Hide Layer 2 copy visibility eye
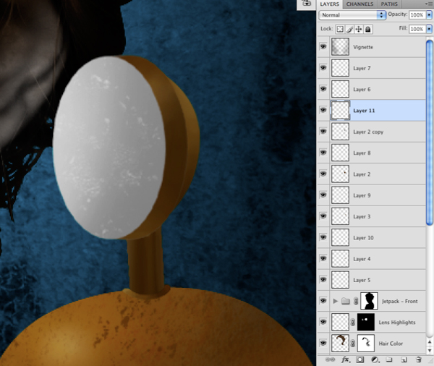 click(323, 131)
